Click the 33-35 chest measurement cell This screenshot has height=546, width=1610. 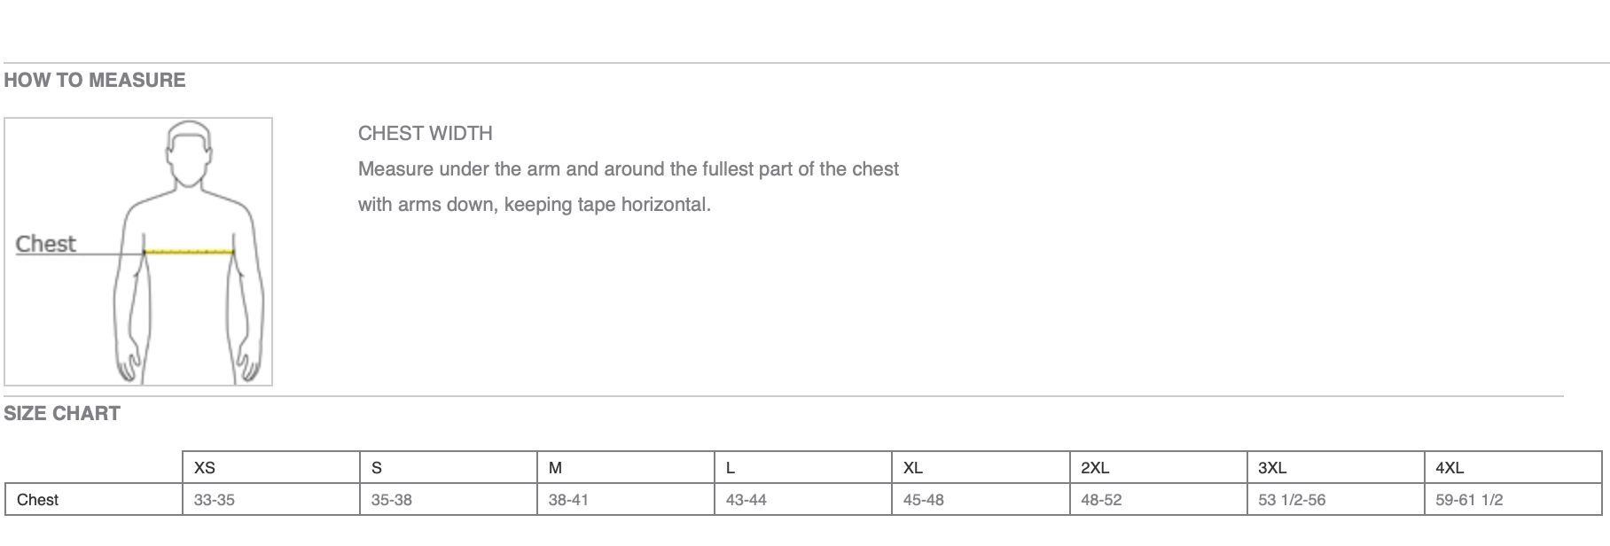coord(215,500)
